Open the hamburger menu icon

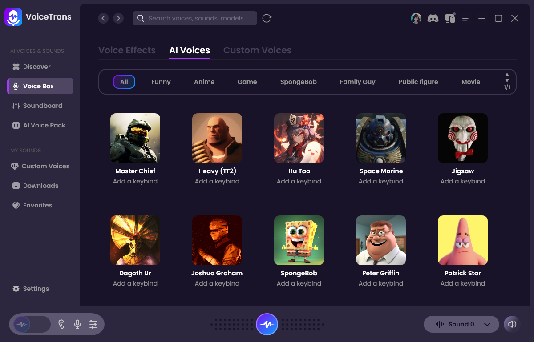coord(466,18)
